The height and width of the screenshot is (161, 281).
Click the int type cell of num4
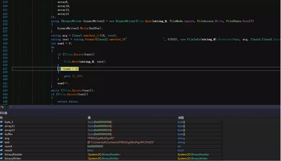pyautogui.click(x=179, y=146)
